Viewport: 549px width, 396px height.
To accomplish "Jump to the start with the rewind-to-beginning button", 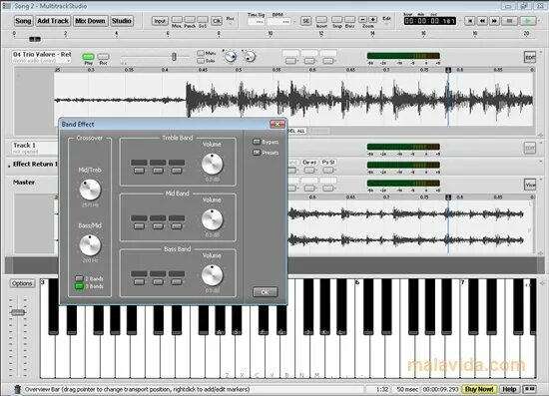I will [470, 21].
